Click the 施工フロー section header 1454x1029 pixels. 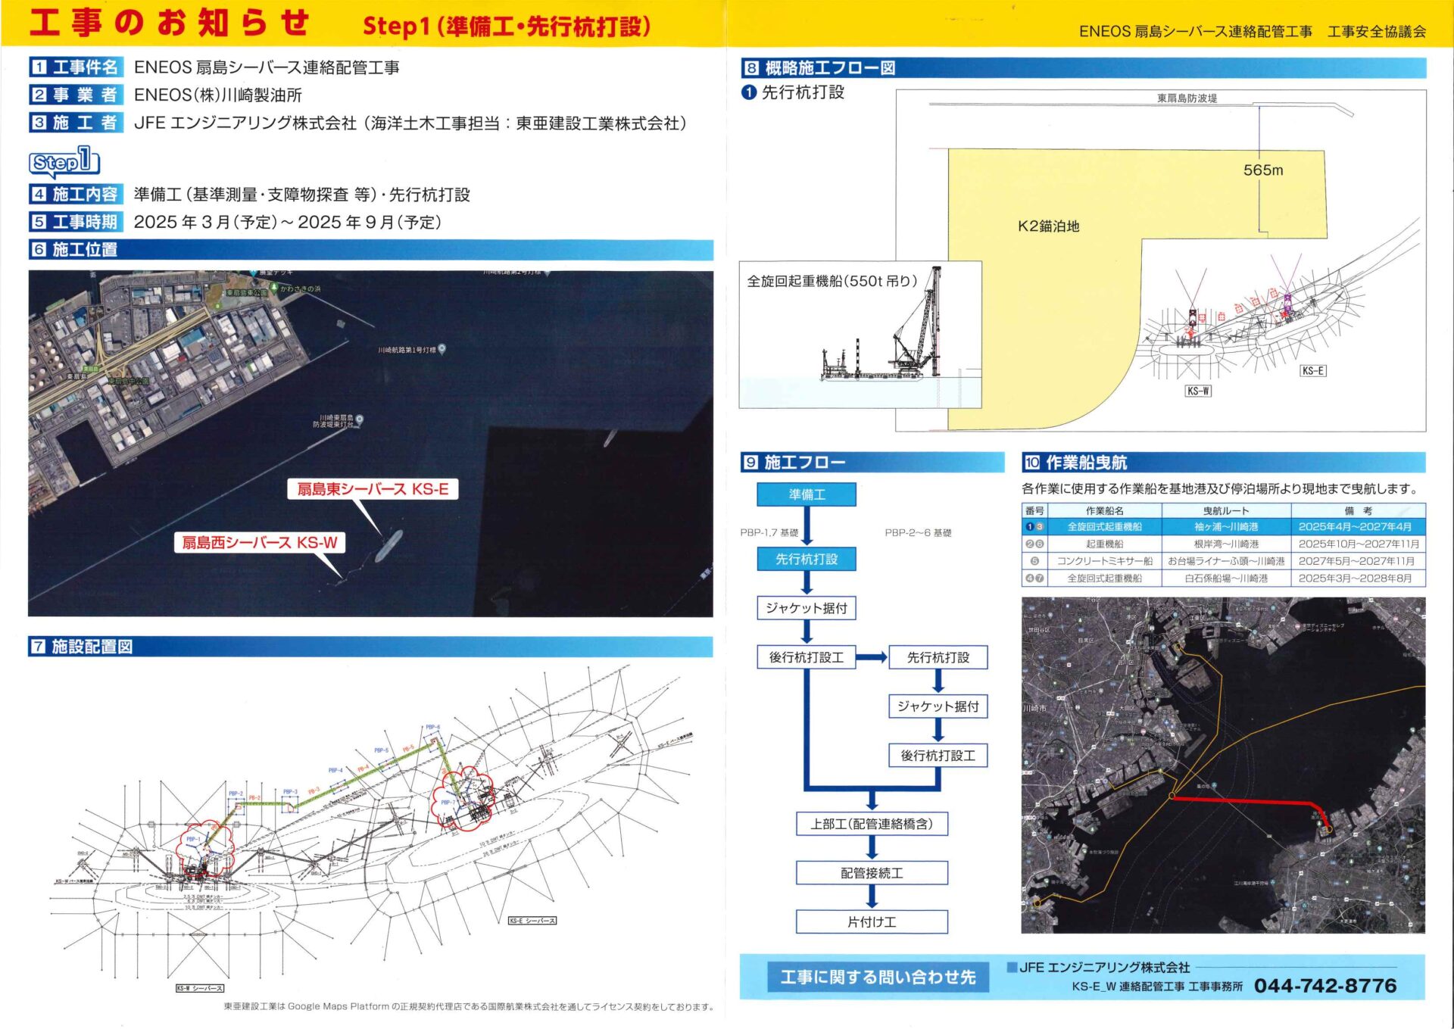pos(872,462)
